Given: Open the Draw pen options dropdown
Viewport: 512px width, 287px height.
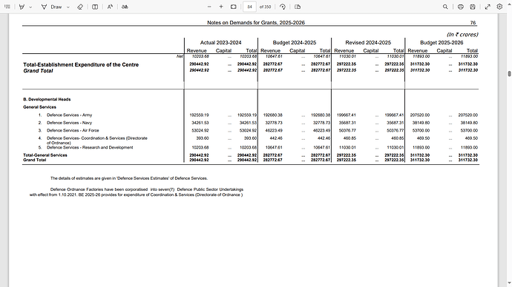Looking at the screenshot, I should pyautogui.click(x=68, y=7).
